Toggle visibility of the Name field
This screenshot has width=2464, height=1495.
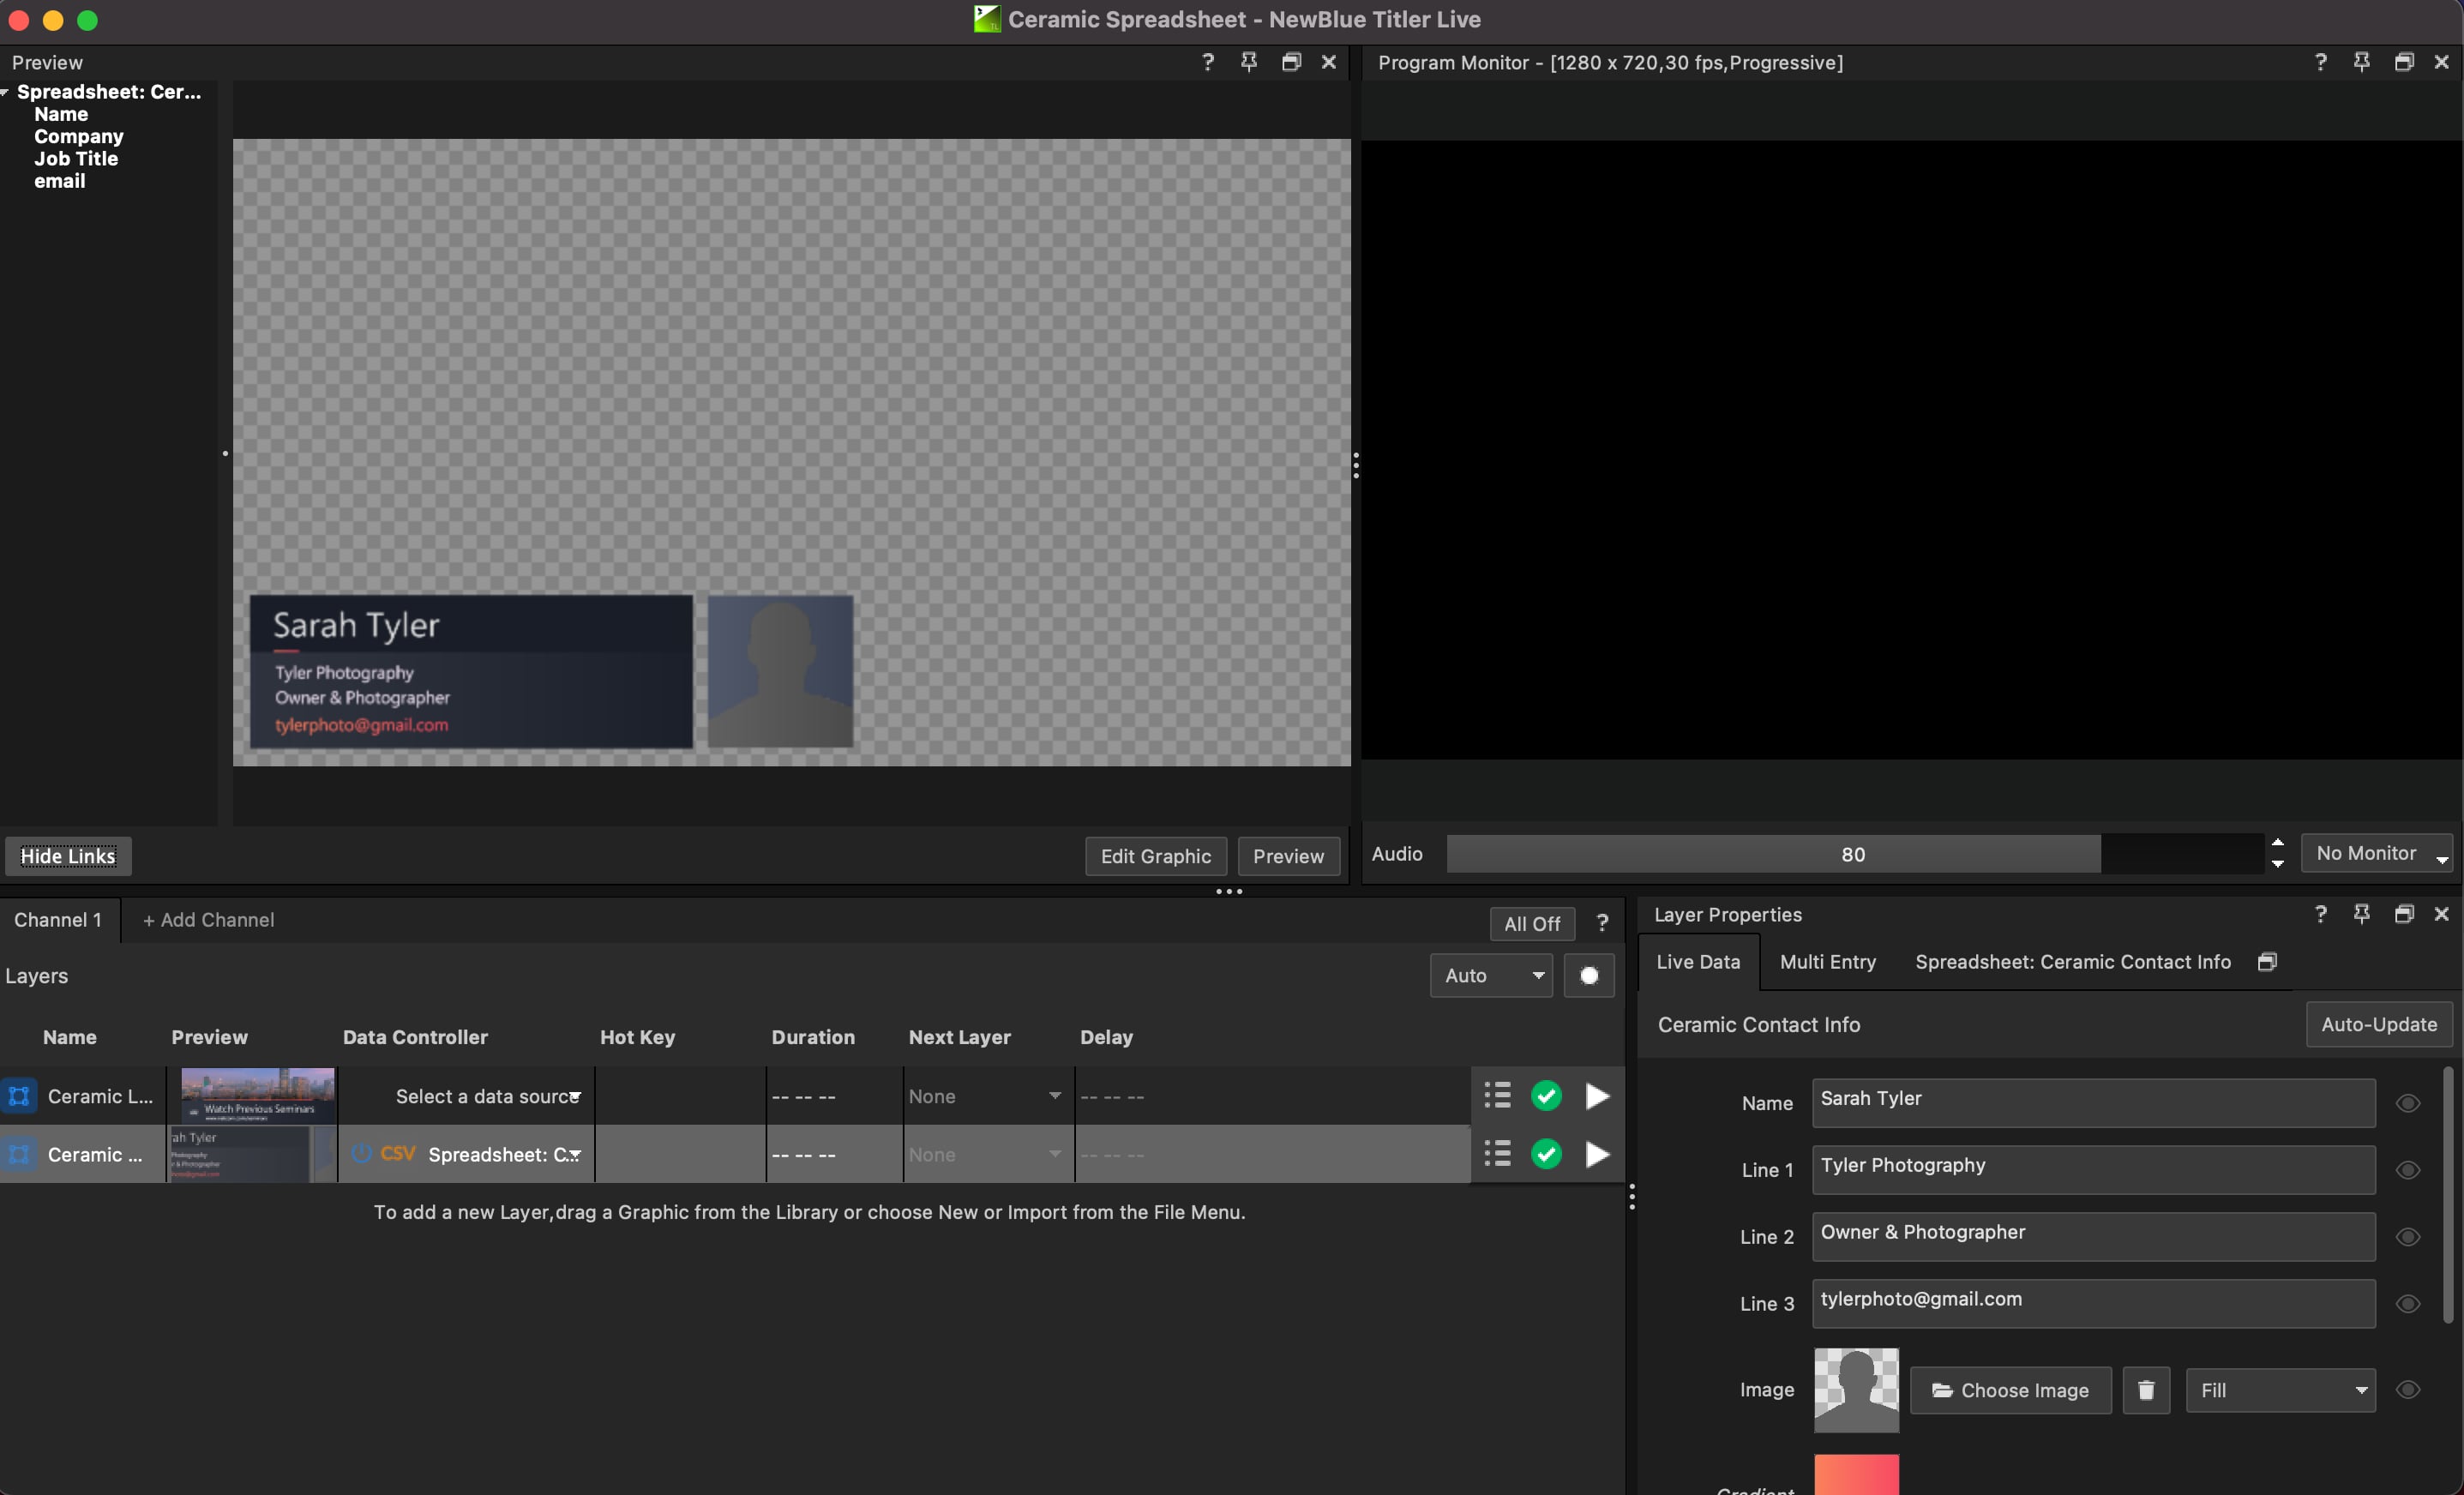click(2408, 1102)
